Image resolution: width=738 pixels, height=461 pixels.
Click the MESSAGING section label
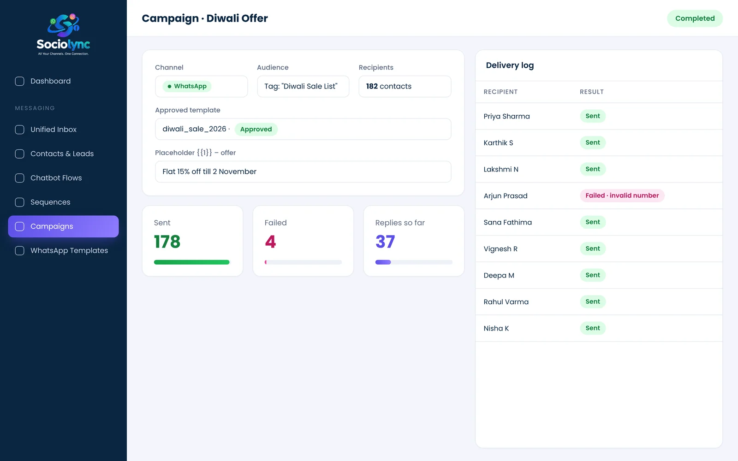coord(35,108)
